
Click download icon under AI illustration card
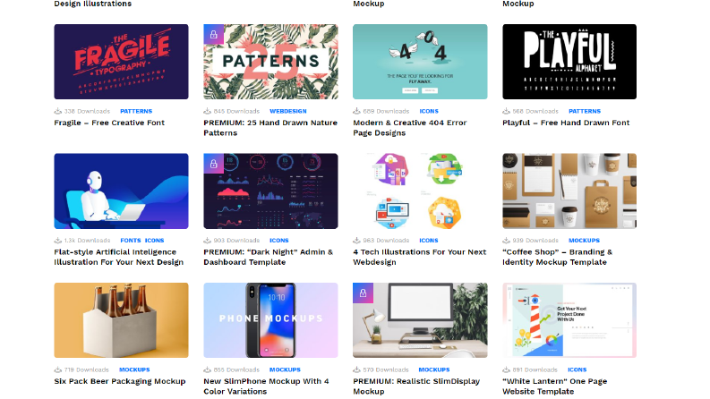click(x=58, y=241)
